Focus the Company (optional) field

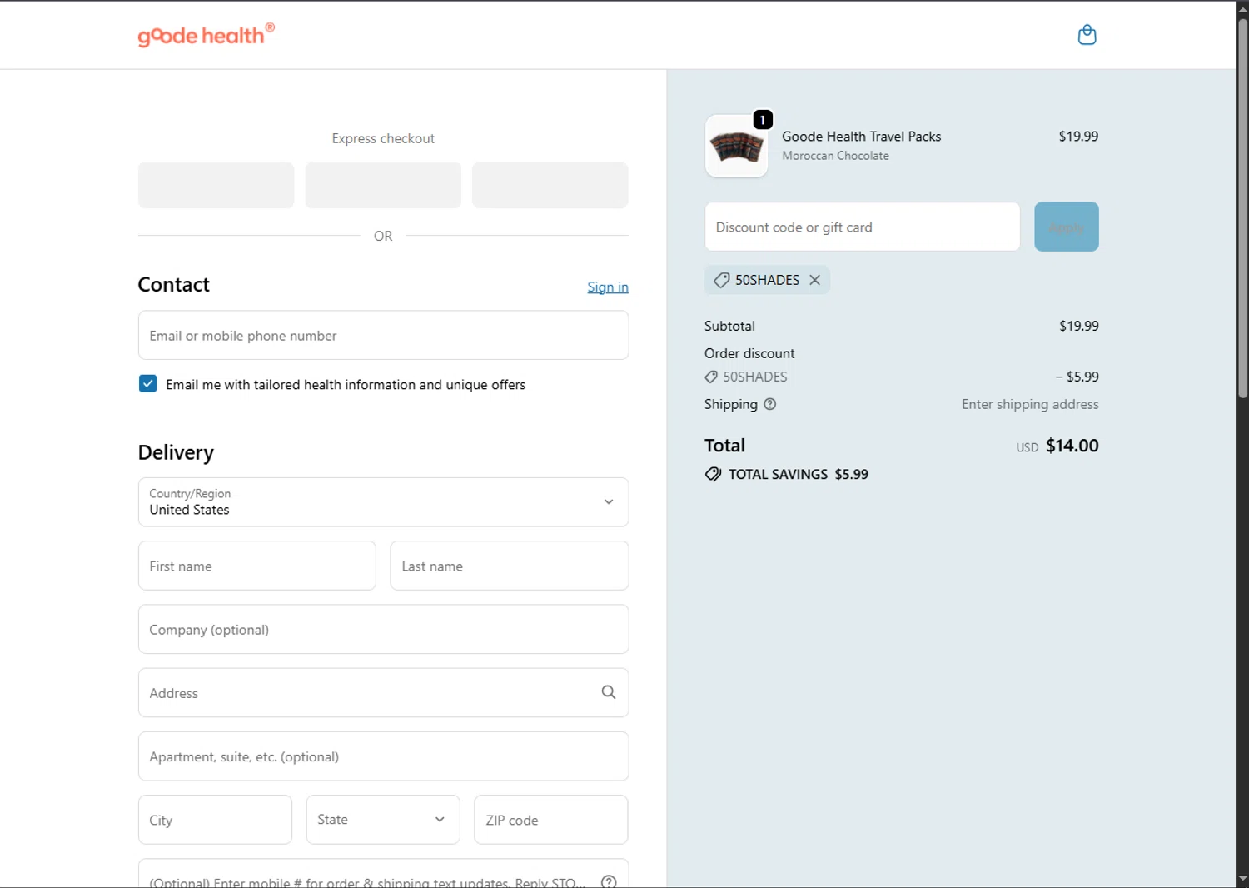coord(383,629)
